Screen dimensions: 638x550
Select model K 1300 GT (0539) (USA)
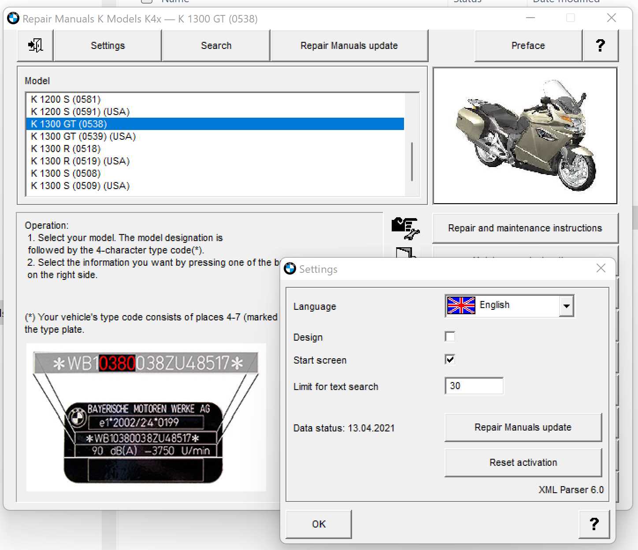215,136
